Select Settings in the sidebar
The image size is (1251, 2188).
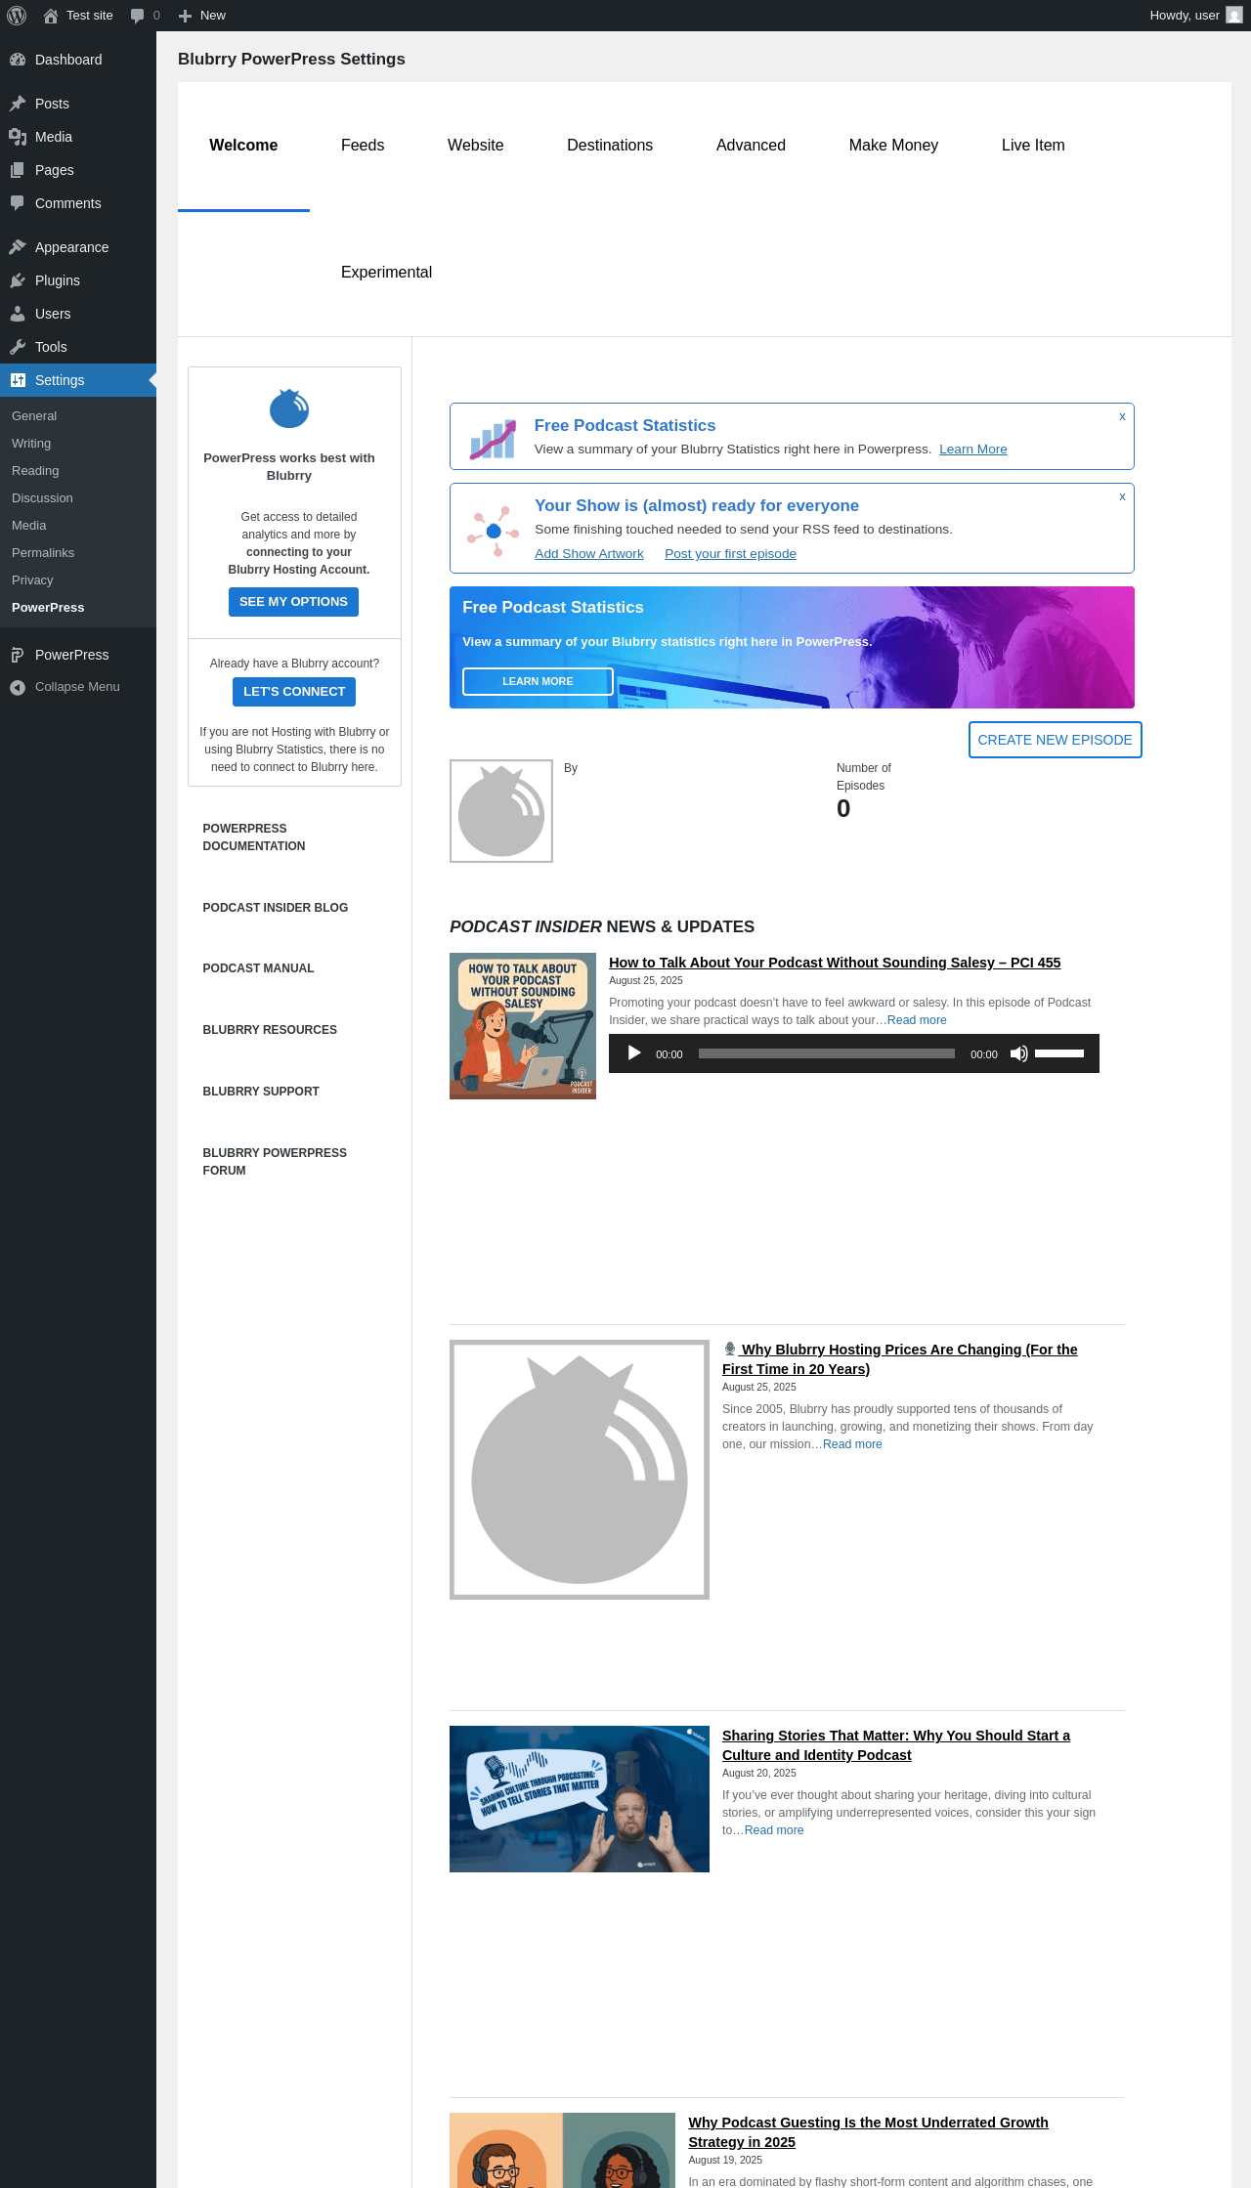[78, 380]
